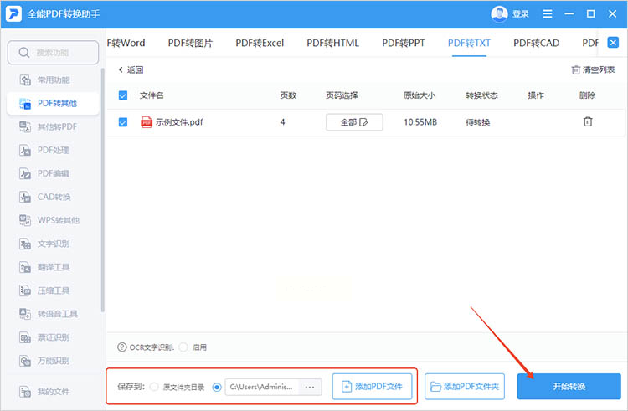This screenshot has height=411, width=628.
Task: Uncheck the checkbox for 示例文件.pdf
Action: [123, 122]
